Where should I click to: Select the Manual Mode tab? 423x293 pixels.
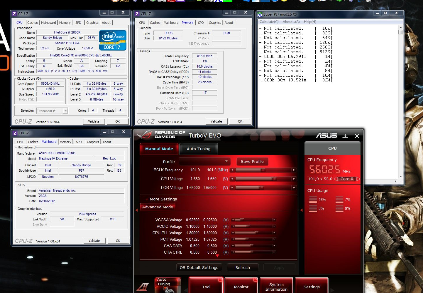tap(159, 149)
